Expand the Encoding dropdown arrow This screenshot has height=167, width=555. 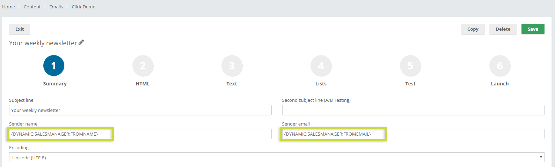(541, 157)
